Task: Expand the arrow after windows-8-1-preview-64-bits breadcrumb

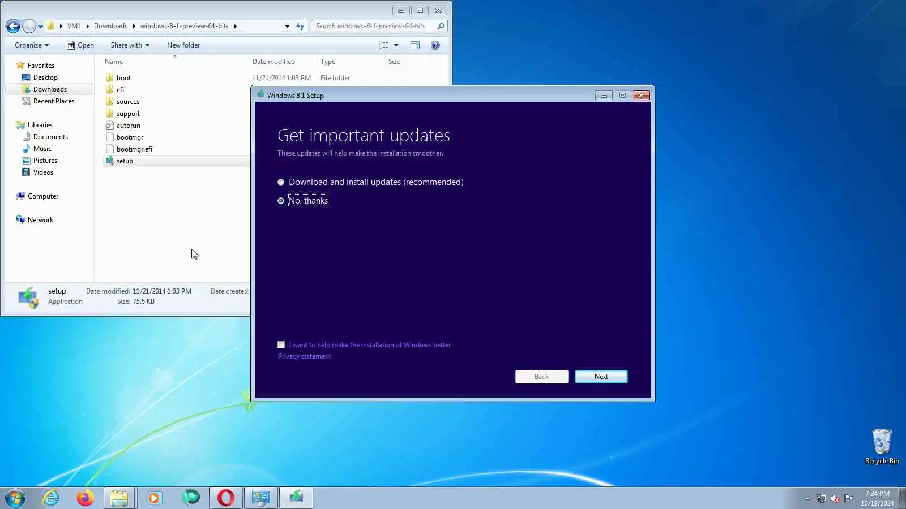Action: point(235,26)
